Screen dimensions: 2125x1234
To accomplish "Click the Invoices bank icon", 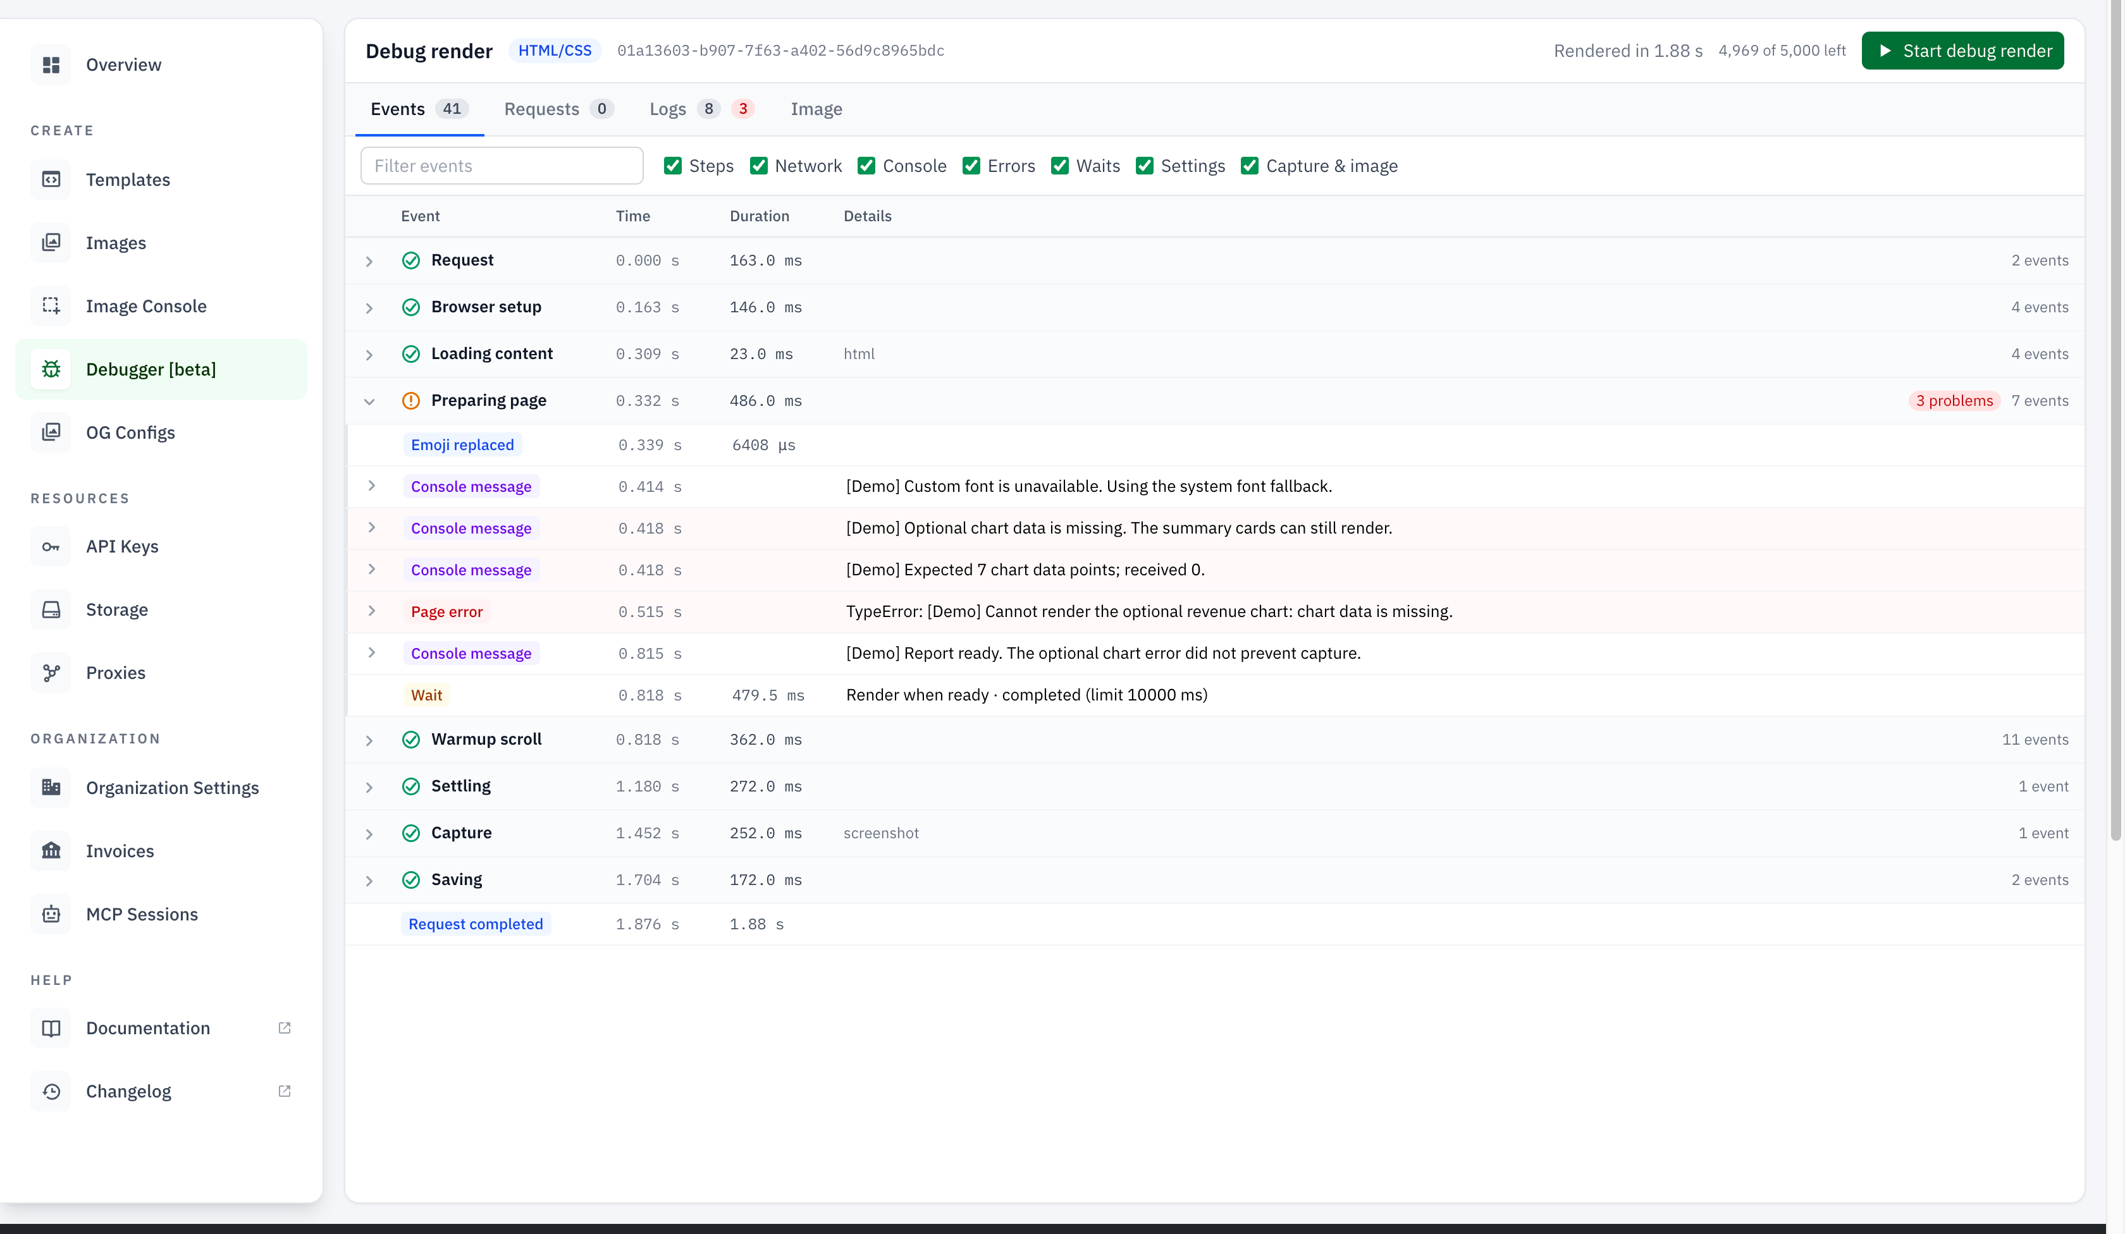I will point(51,850).
